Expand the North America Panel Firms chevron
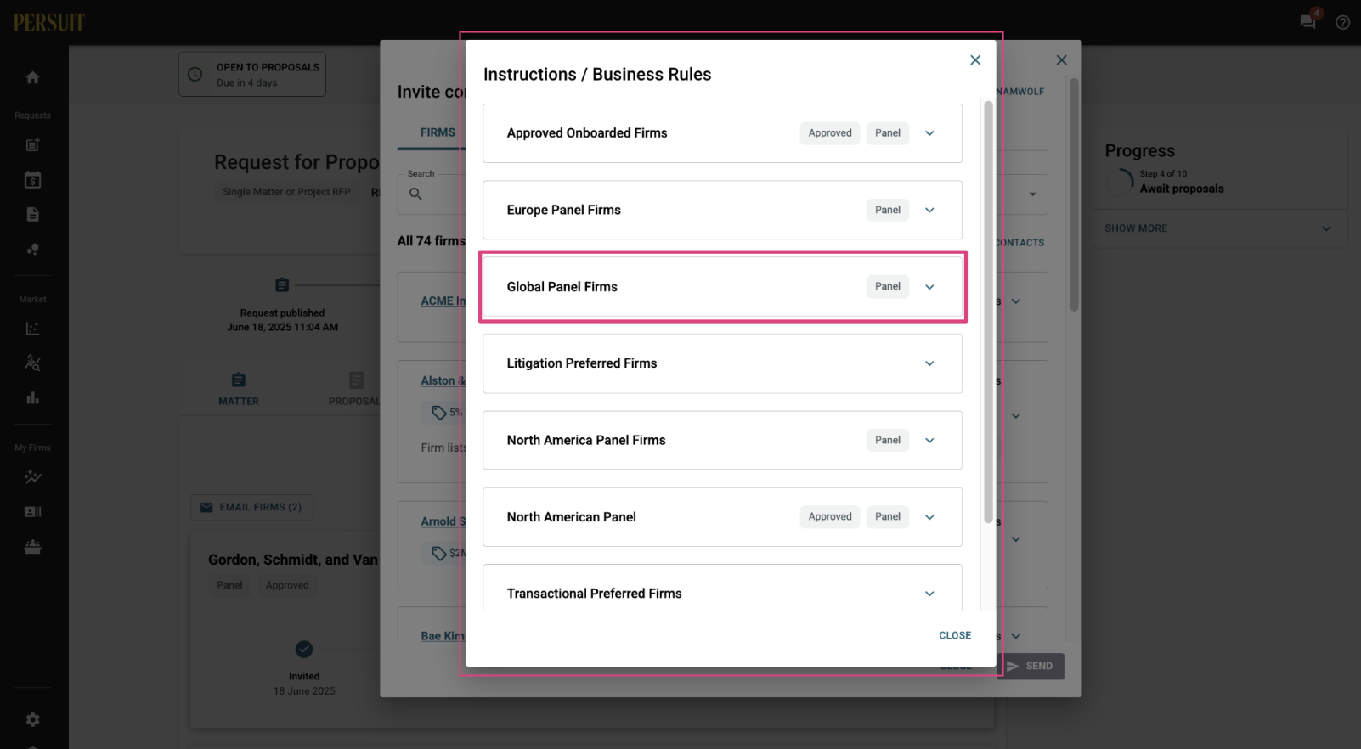The height and width of the screenshot is (749, 1361). (x=929, y=441)
